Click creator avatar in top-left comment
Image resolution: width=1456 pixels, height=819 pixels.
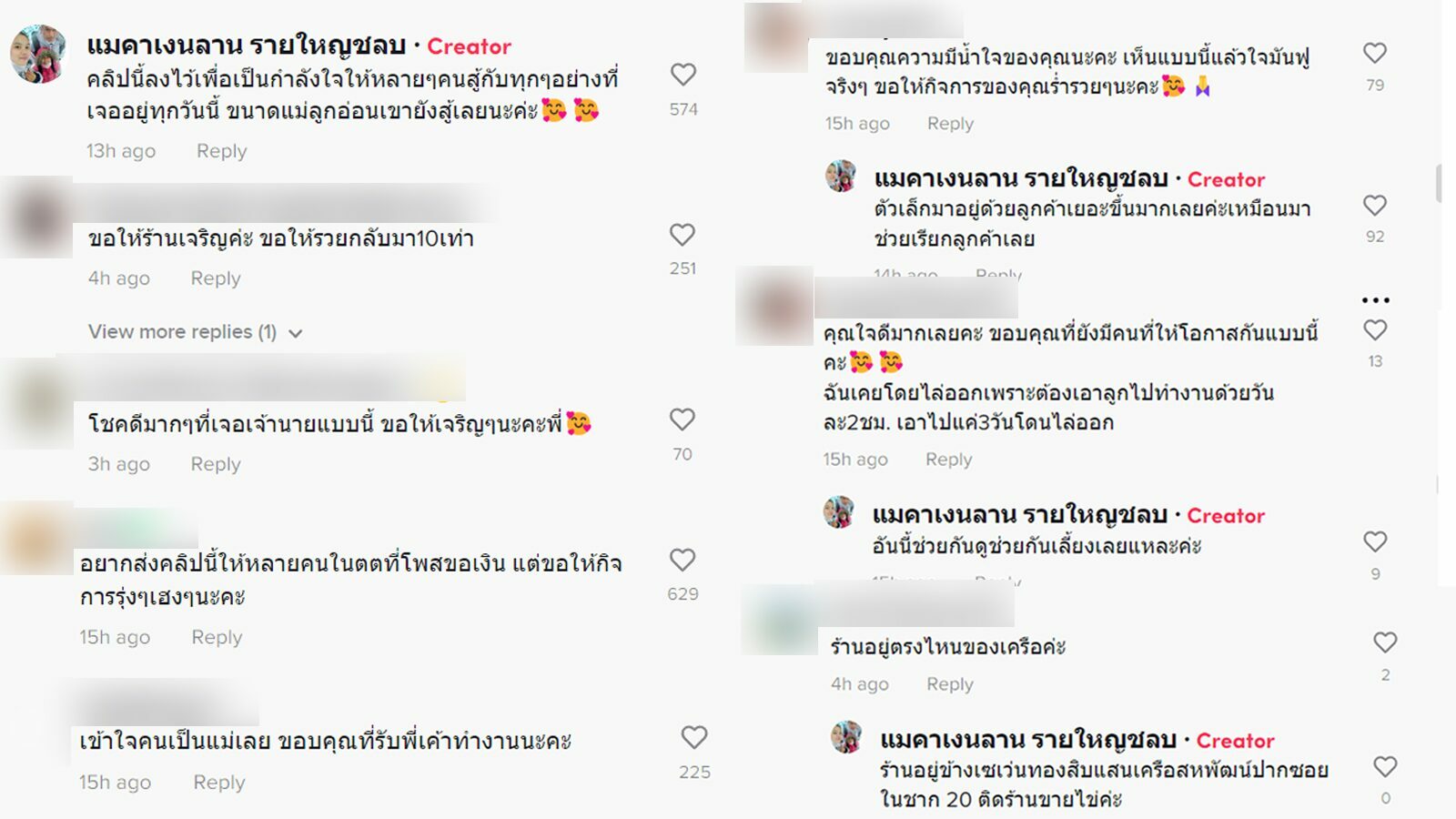point(38,53)
